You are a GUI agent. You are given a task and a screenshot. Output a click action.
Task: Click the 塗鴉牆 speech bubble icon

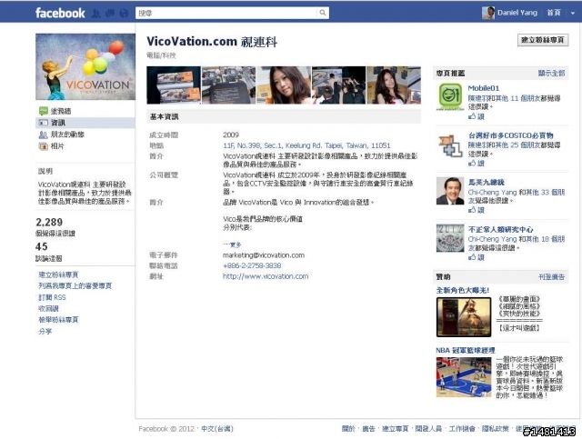tap(44, 111)
